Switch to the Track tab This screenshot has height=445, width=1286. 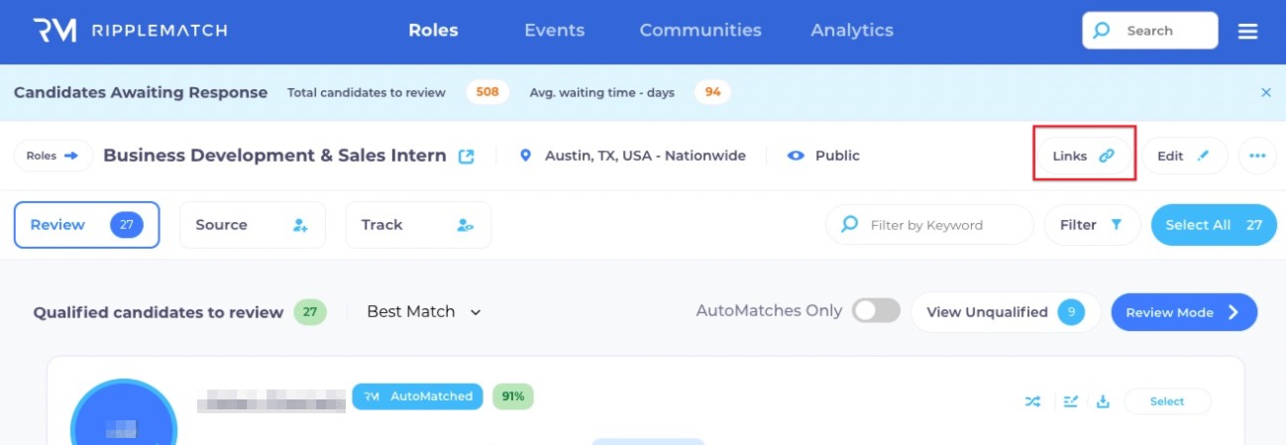tap(417, 225)
